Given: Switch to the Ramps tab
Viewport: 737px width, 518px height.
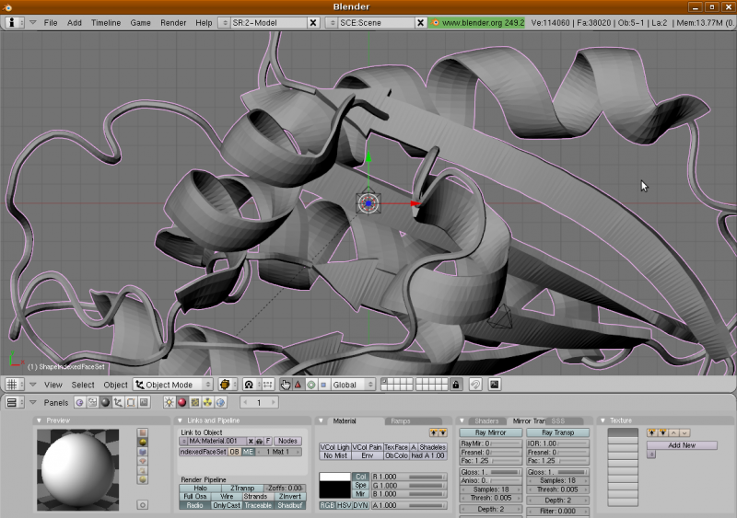Looking at the screenshot, I should [400, 420].
